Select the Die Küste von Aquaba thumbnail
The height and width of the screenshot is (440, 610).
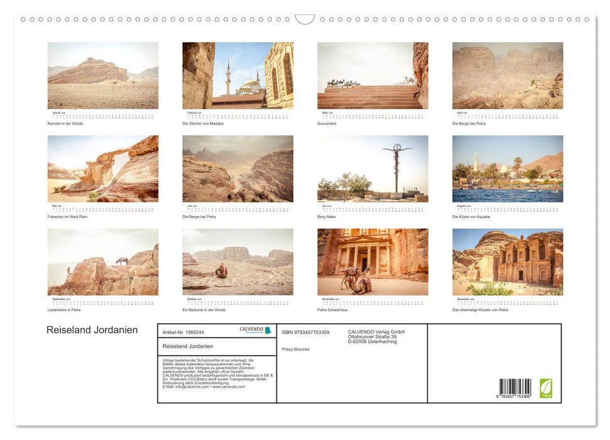508,168
